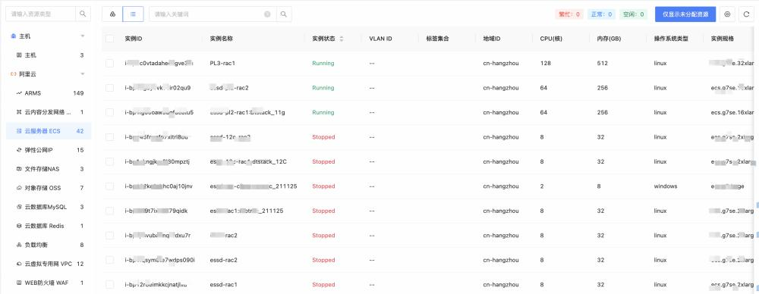Collapse the 阿里云 group arrow

pyautogui.click(x=82, y=74)
